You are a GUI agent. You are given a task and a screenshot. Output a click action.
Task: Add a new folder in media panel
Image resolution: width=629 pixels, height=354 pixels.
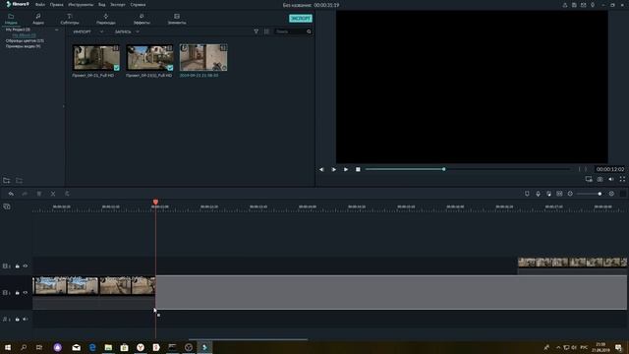[7, 181]
